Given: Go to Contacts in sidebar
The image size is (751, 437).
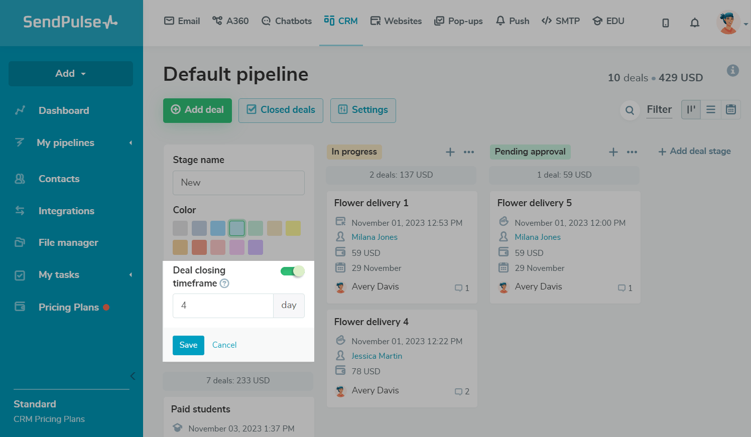Looking at the screenshot, I should (x=59, y=179).
